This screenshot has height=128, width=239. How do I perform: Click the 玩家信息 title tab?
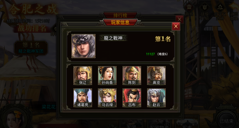(x=120, y=23)
